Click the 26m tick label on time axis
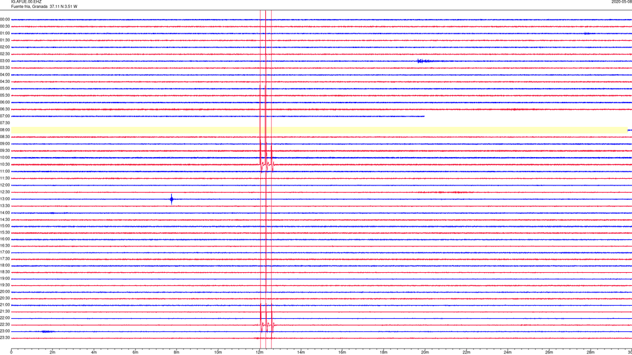This screenshot has width=632, height=355. 549,352
